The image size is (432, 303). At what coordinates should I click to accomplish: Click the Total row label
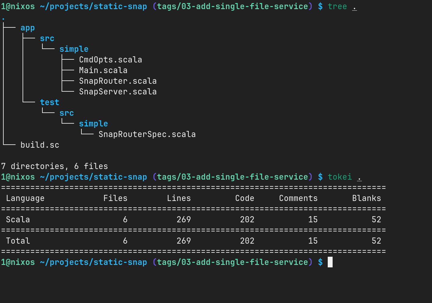[x=18, y=241]
